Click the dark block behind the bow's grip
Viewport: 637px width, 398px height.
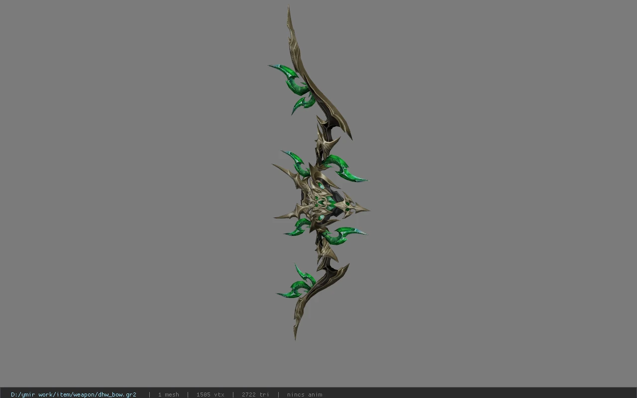(337, 203)
